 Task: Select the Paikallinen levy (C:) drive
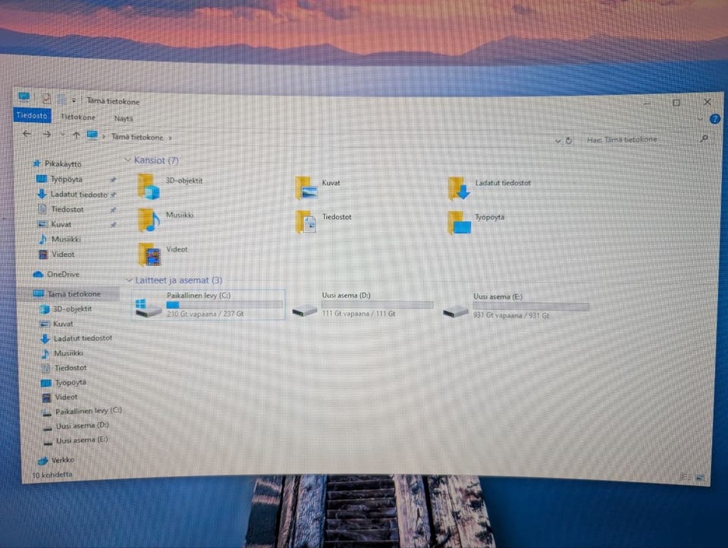pos(209,305)
